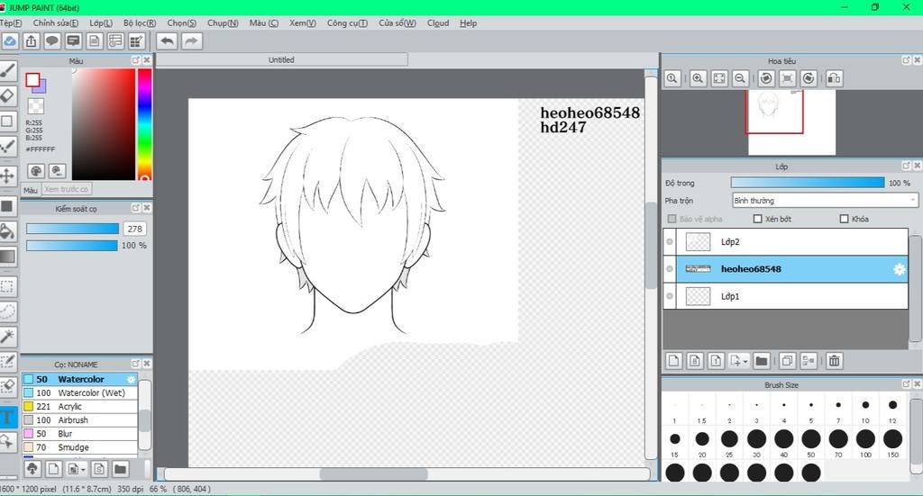Add a new raster layer

point(674,361)
